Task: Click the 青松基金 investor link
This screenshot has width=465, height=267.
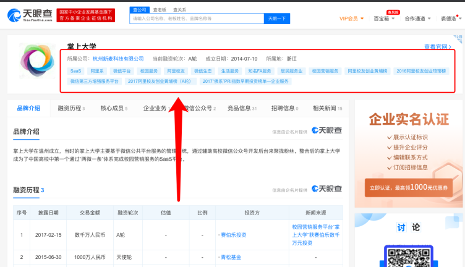Action: 231,257
